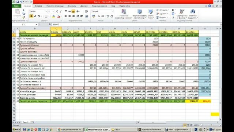Apply the comma style (000) number format
Viewport: 234px width, 132px height.
click(103, 16)
